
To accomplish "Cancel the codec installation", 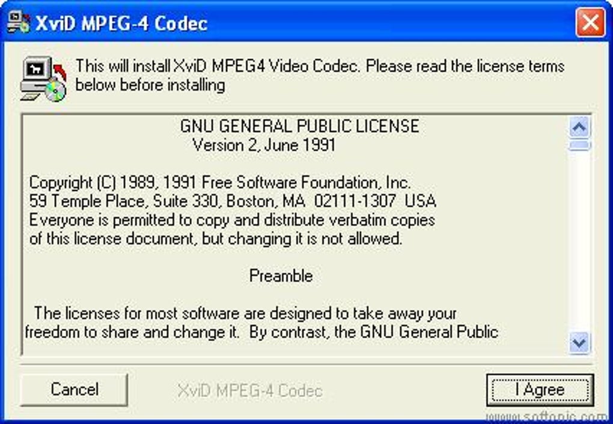I will coord(74,390).
